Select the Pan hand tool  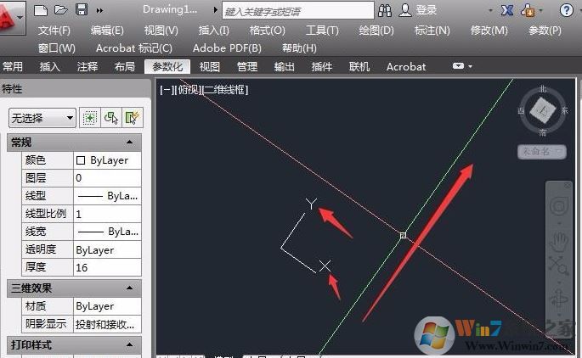(558, 242)
